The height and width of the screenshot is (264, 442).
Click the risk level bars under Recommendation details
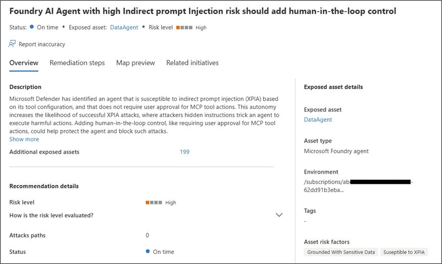154,203
